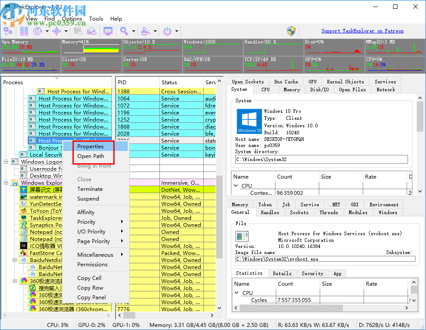The width and height of the screenshot is (426, 330).
Task: Choose Properties in the context menu
Action: [x=90, y=147]
